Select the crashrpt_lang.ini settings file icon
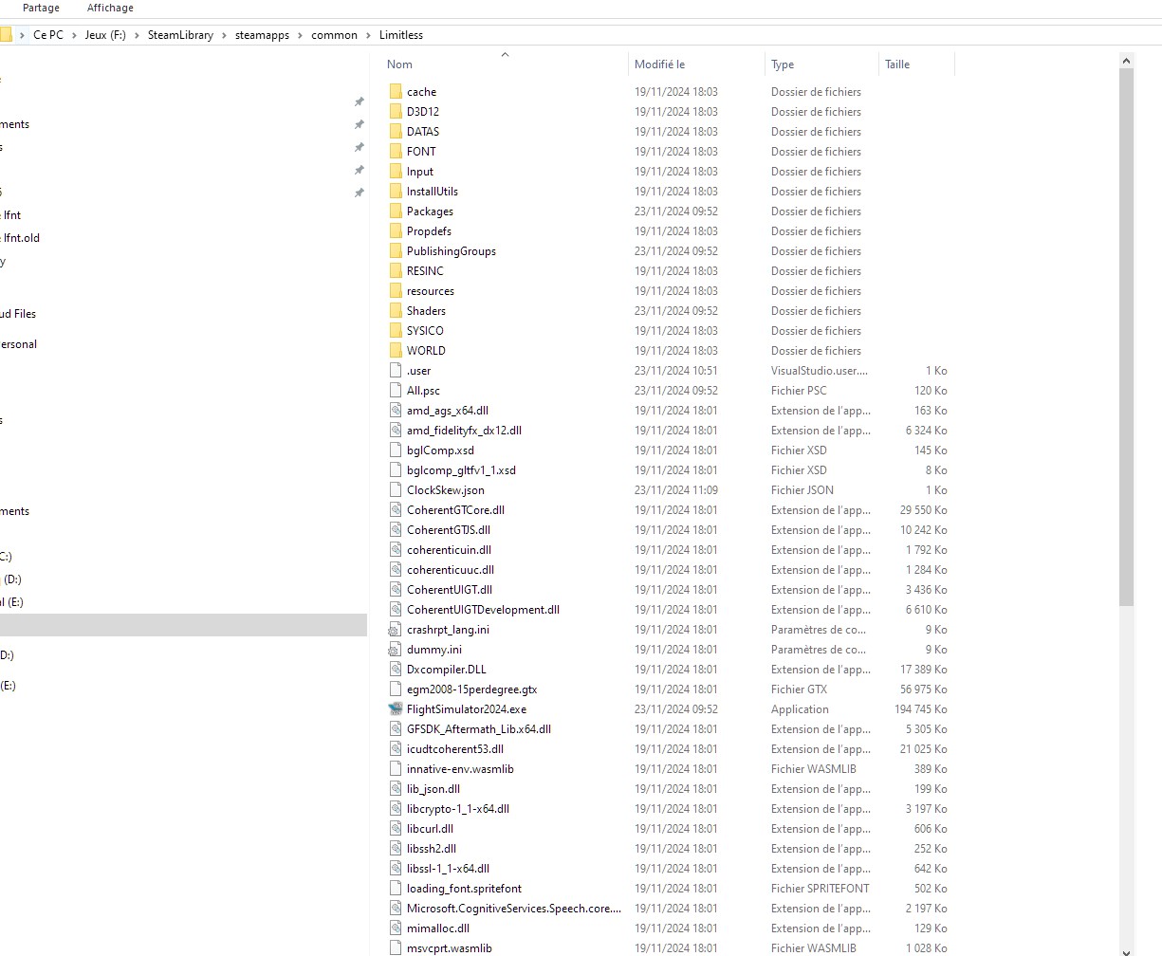The width and height of the screenshot is (1162, 956). 396,630
